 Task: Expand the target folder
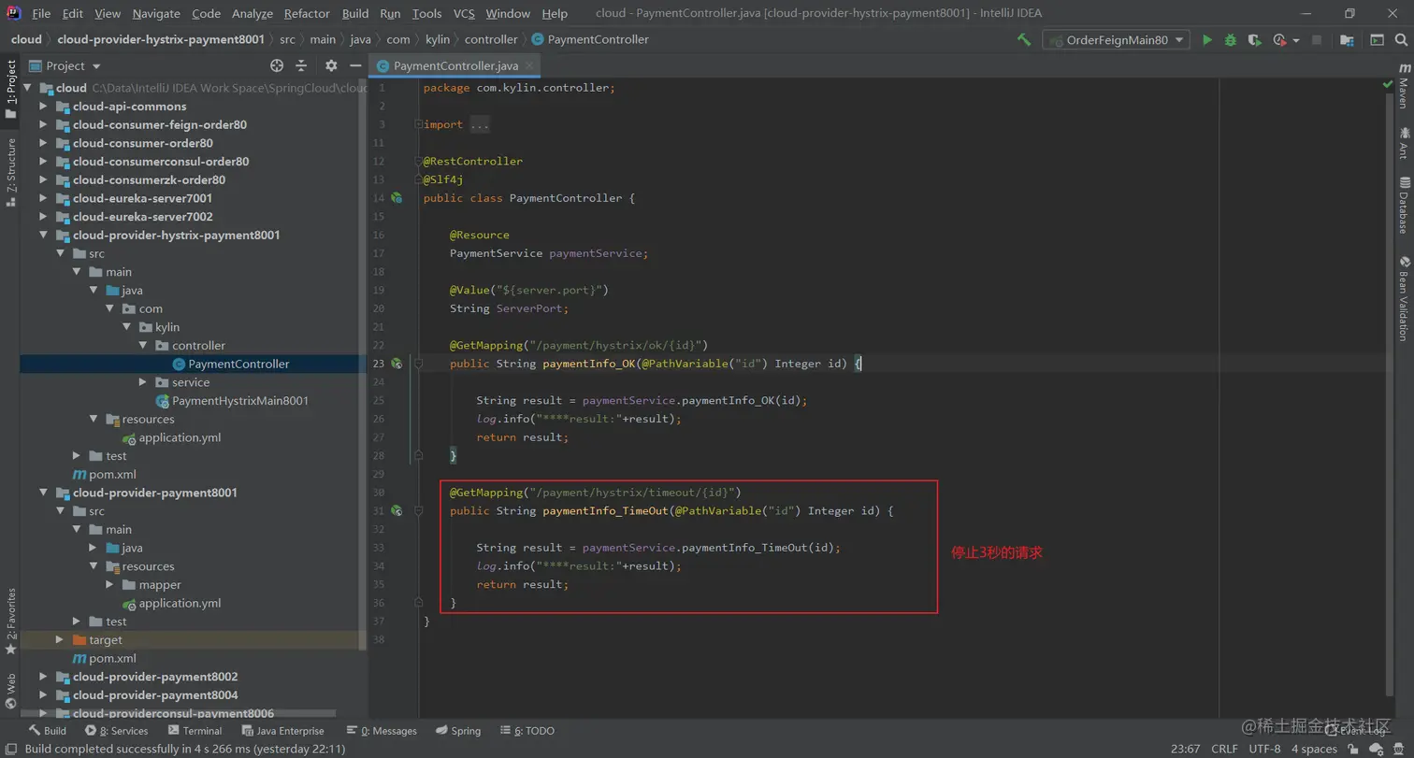[60, 640]
